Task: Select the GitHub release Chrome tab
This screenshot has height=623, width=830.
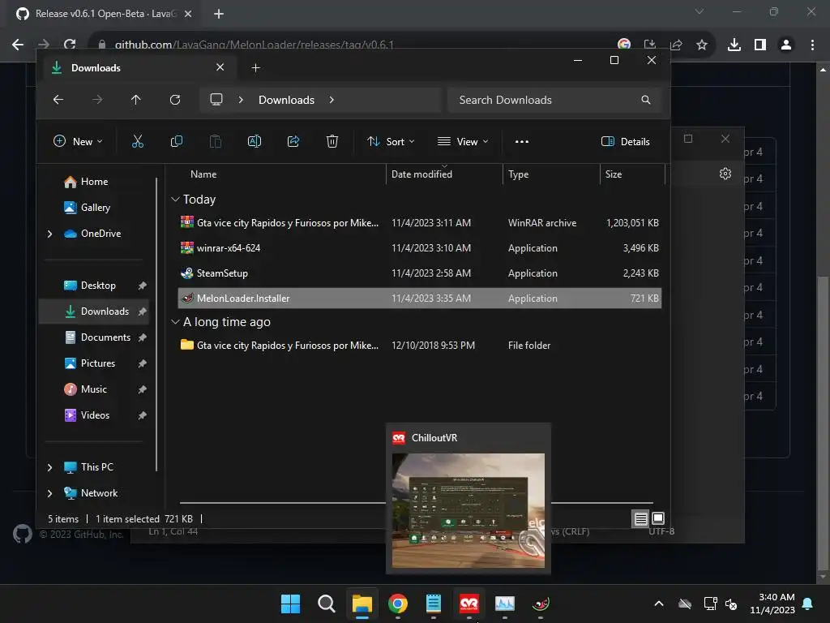Action: [x=104, y=14]
